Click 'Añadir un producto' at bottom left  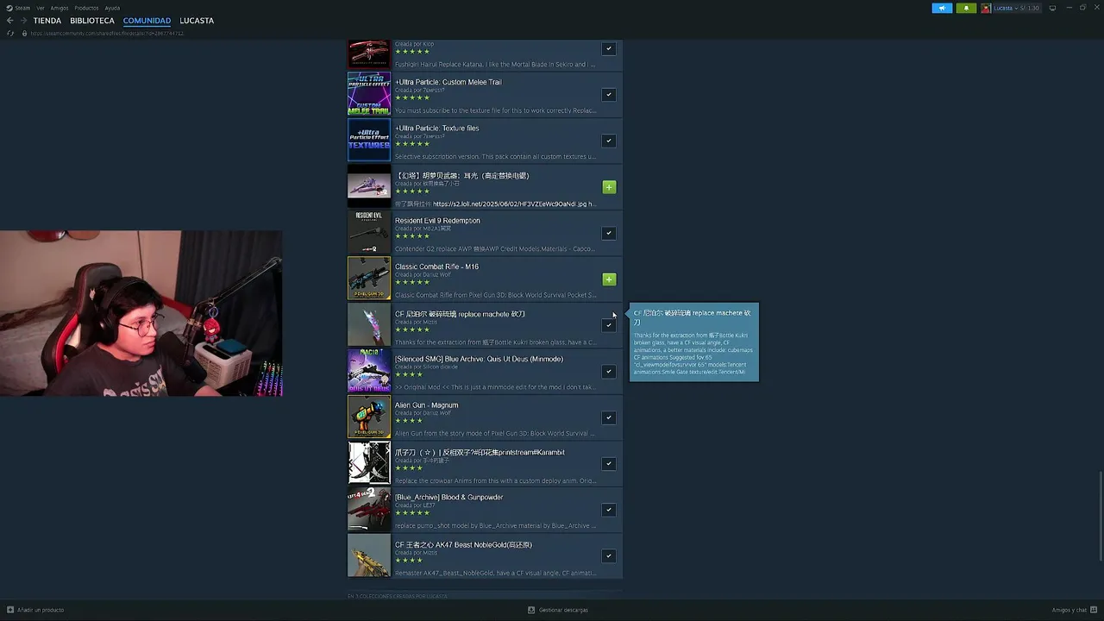(41, 610)
